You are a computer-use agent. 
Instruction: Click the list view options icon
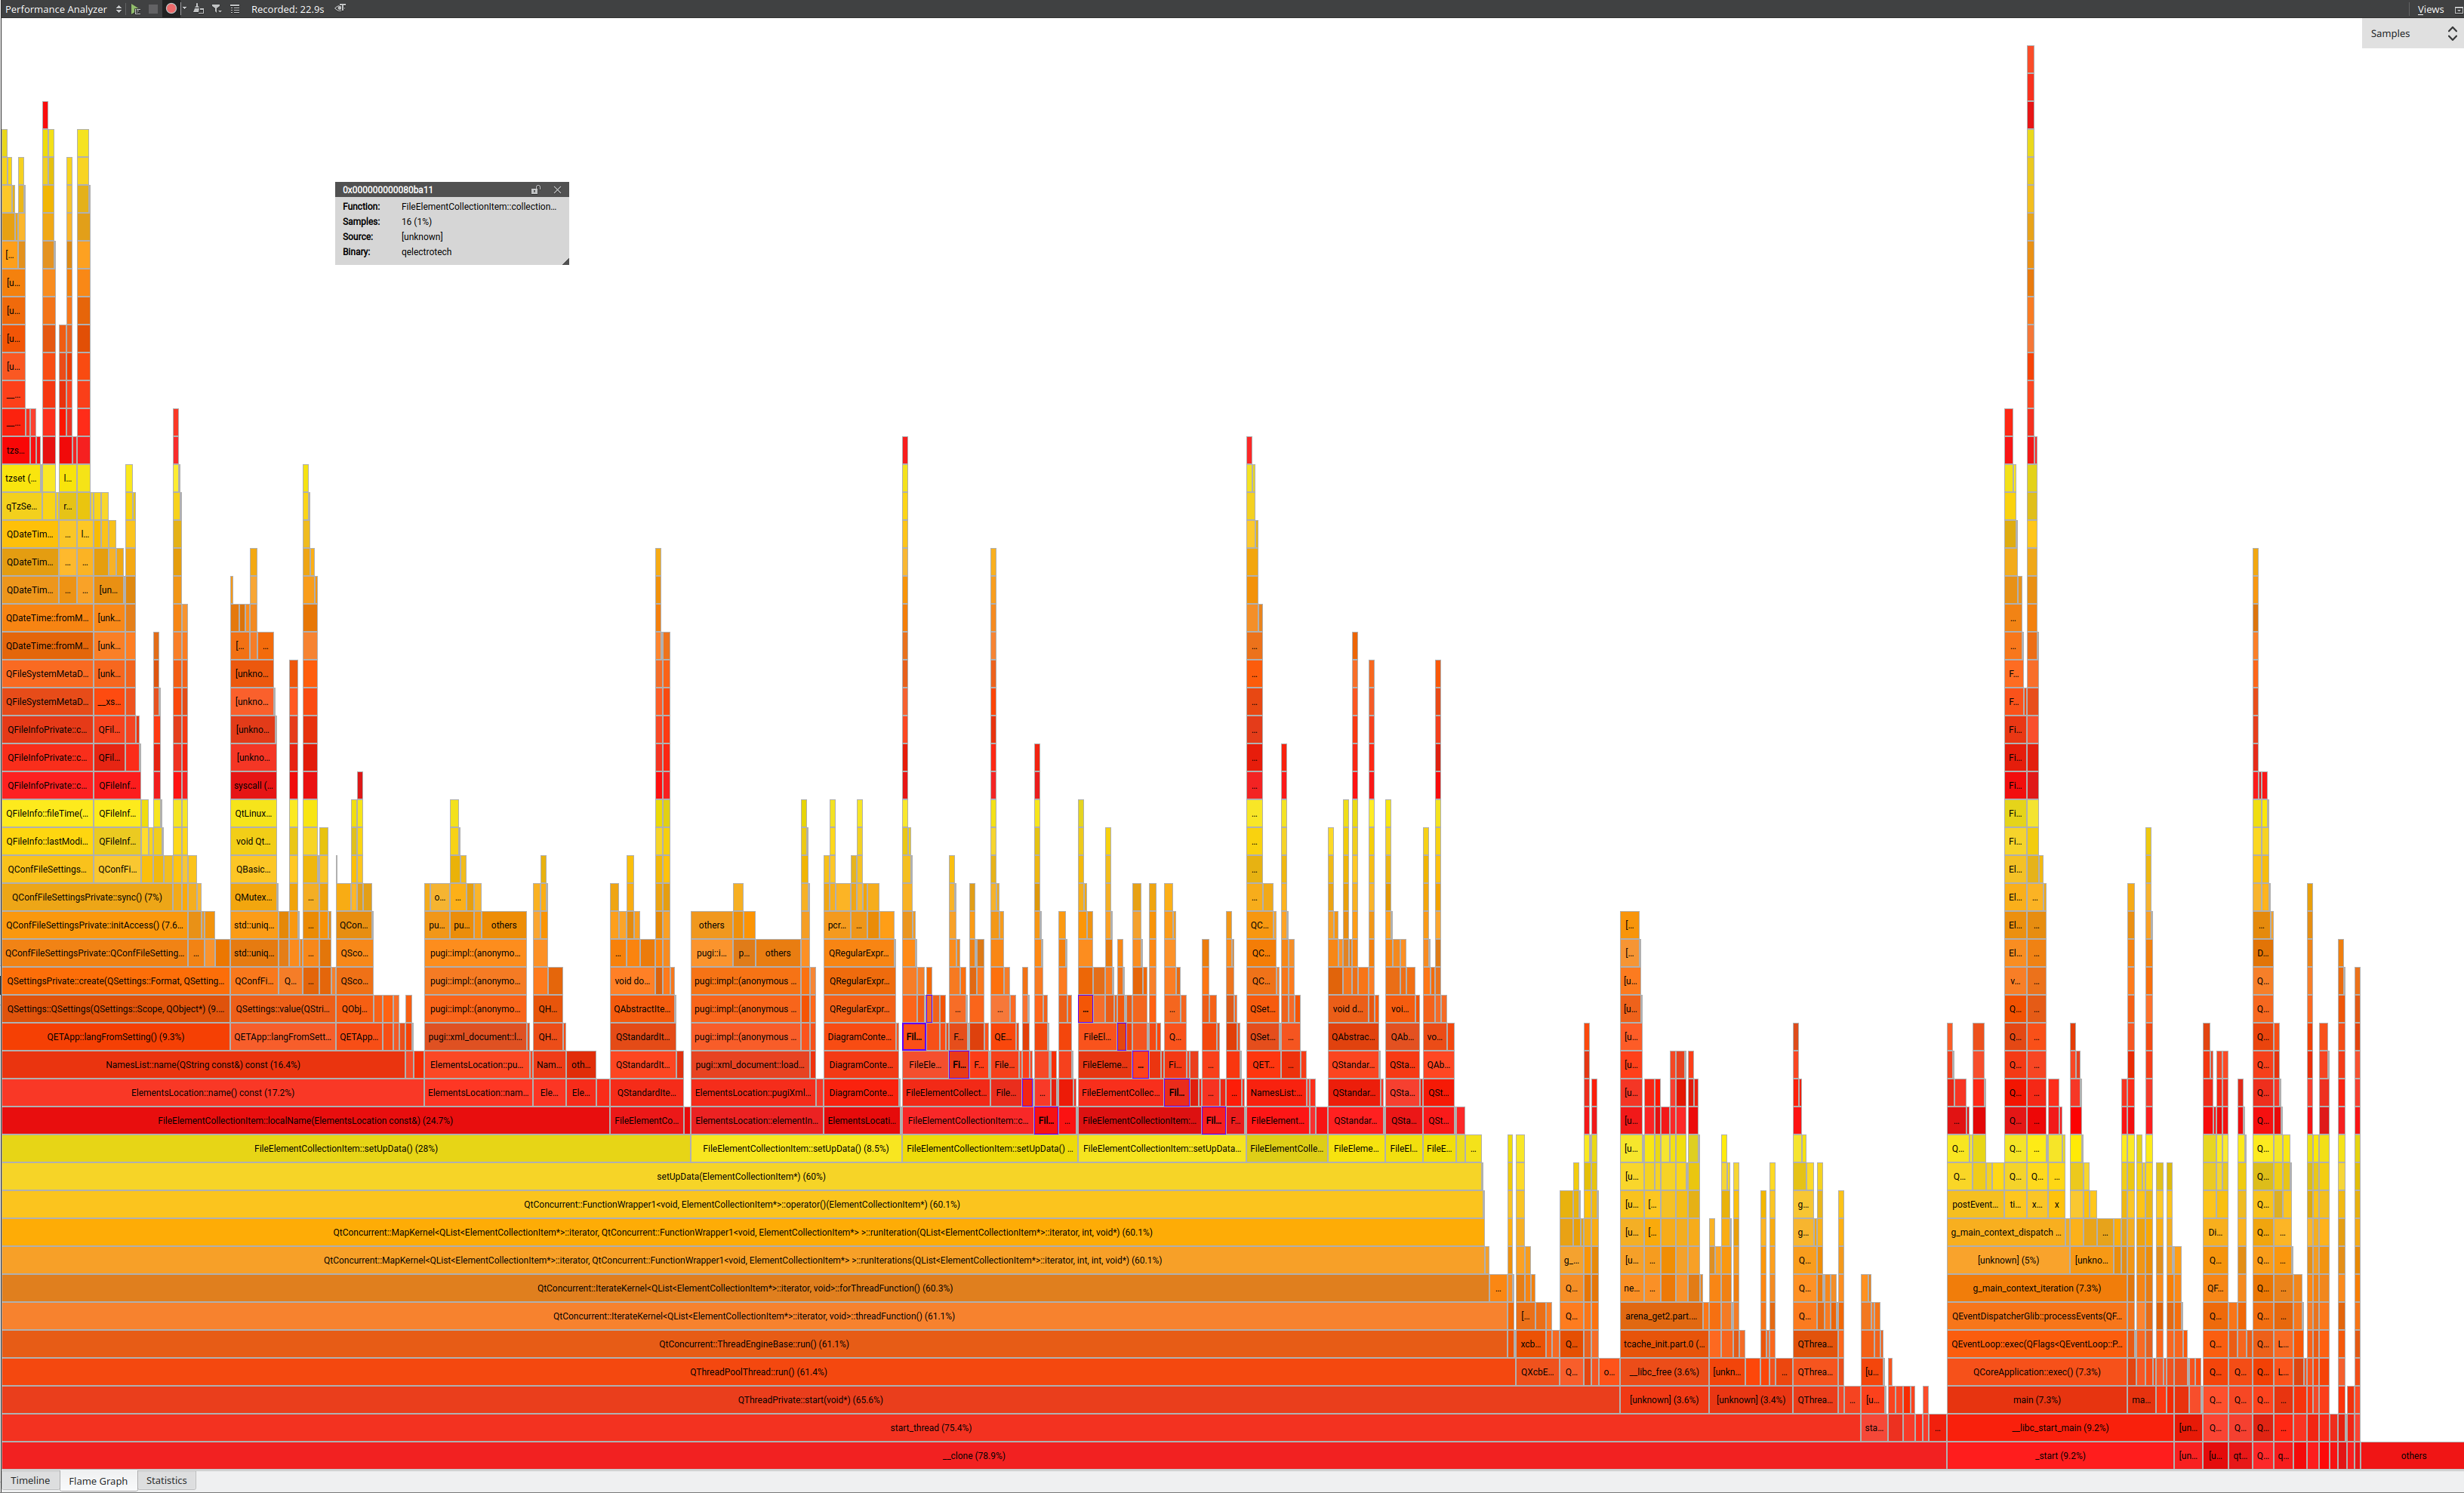(x=235, y=9)
